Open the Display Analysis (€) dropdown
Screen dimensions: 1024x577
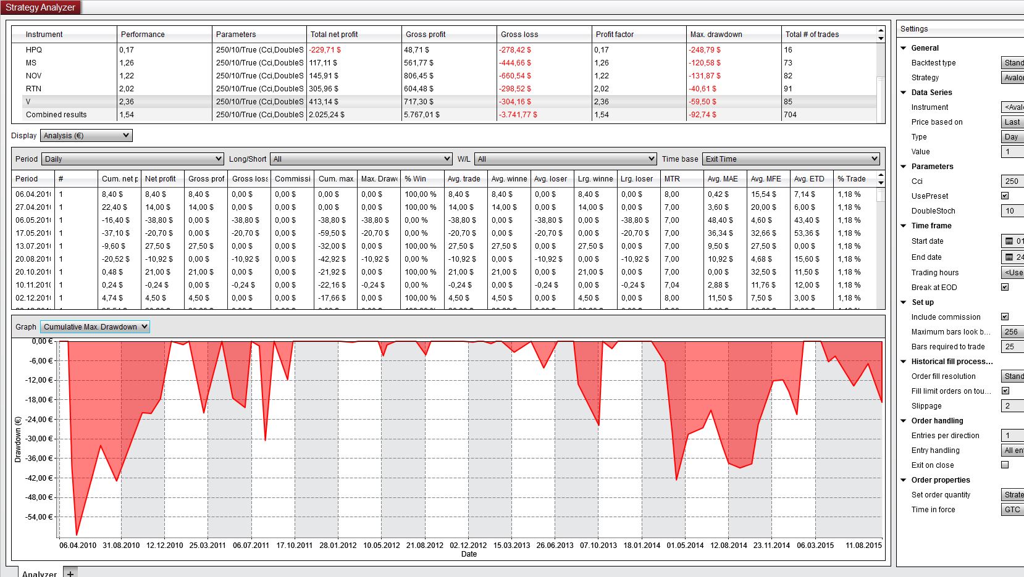pyautogui.click(x=86, y=136)
